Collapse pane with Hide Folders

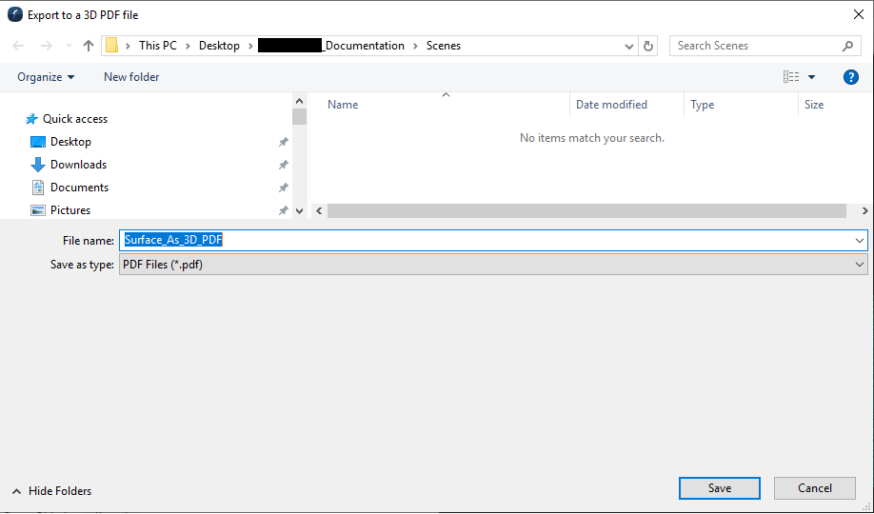pyautogui.click(x=51, y=491)
